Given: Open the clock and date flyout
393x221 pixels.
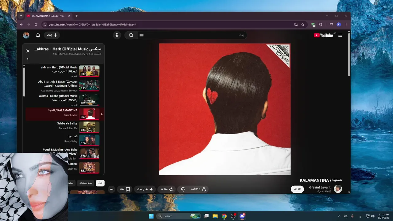Looking at the screenshot, I should tap(384, 216).
